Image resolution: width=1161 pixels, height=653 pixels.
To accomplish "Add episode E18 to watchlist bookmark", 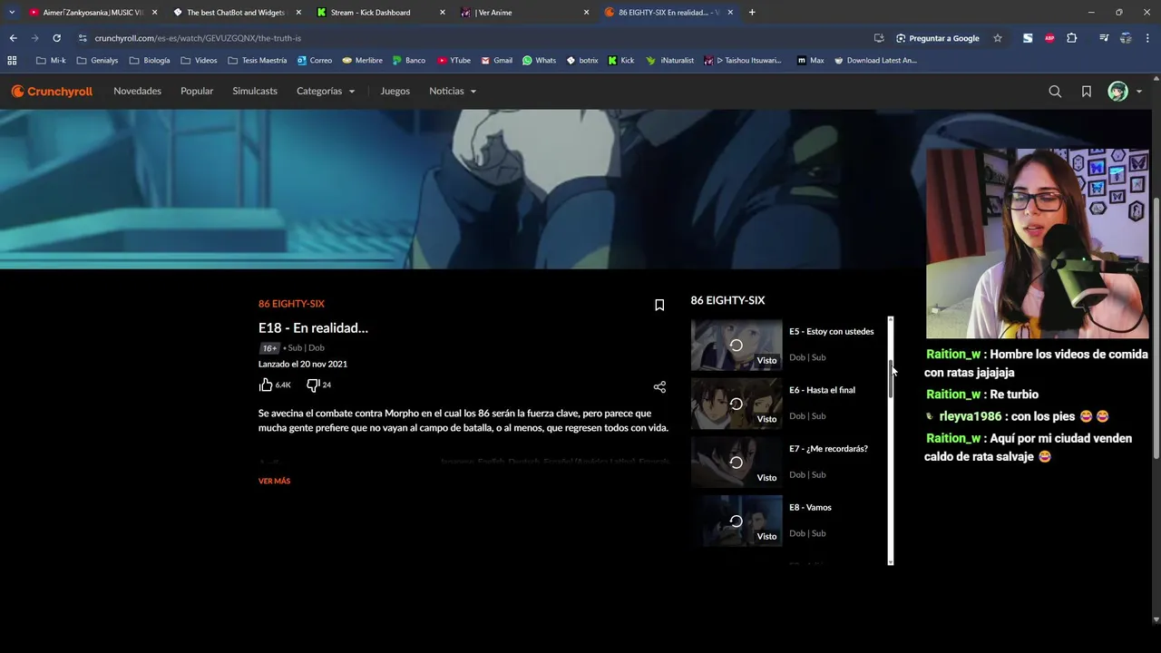I will pyautogui.click(x=659, y=305).
